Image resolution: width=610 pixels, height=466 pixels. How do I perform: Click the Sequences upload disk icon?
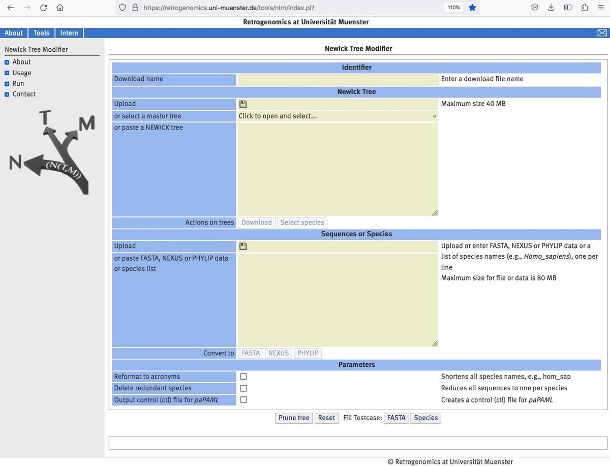coord(243,246)
